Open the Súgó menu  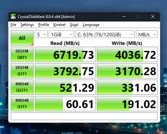point(74,25)
